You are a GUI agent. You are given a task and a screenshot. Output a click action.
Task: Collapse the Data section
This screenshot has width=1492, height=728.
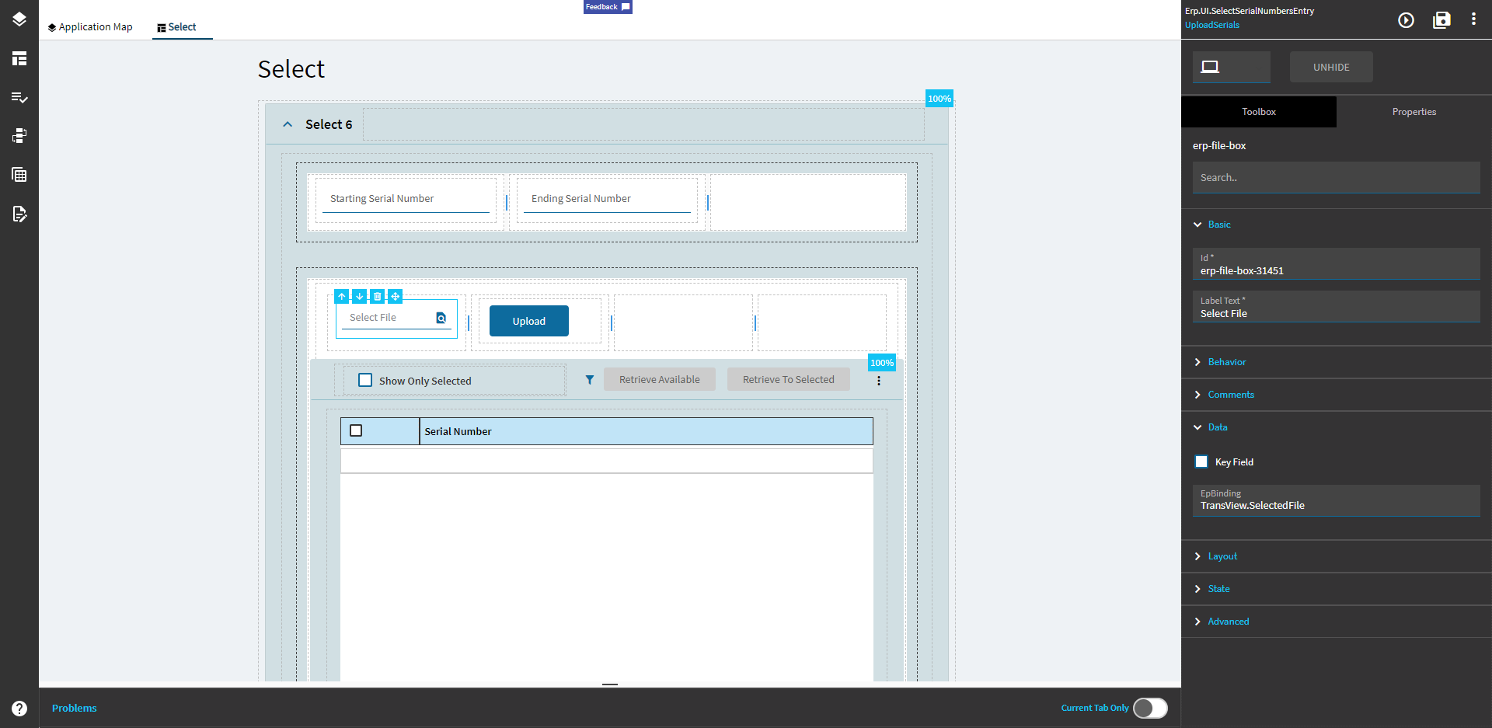1197,427
